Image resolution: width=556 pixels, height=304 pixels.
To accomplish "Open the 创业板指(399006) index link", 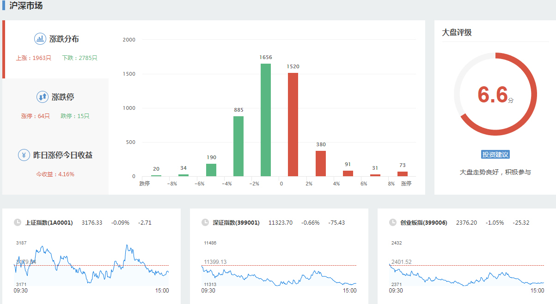I will coord(424,223).
